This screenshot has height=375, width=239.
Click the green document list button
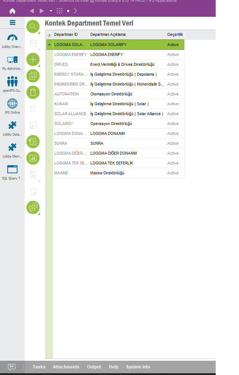tap(33, 141)
